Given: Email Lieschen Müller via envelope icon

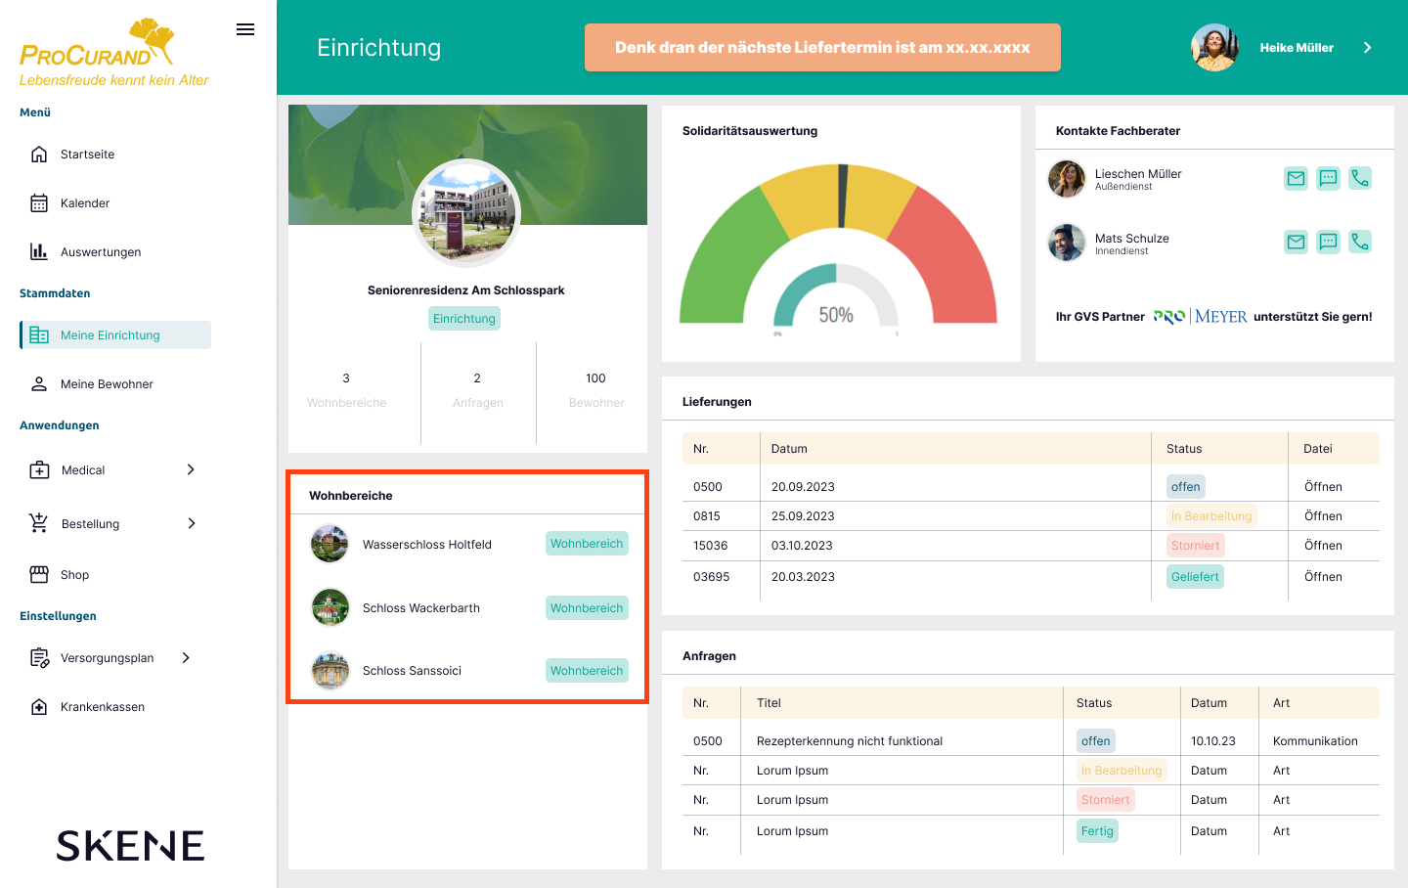Looking at the screenshot, I should pos(1296,178).
